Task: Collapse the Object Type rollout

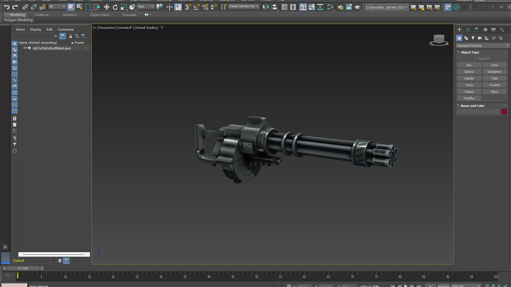Action: (470, 52)
